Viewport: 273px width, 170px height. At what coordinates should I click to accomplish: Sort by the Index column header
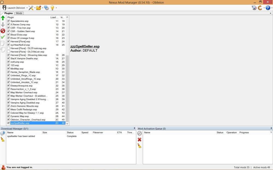tap(63, 17)
